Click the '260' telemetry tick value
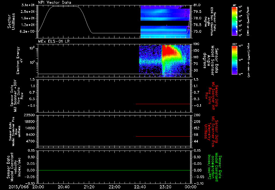Viewport: 275px width, 190px height. [197, 115]
